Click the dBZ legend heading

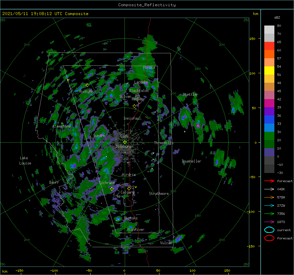pyautogui.click(x=277, y=17)
